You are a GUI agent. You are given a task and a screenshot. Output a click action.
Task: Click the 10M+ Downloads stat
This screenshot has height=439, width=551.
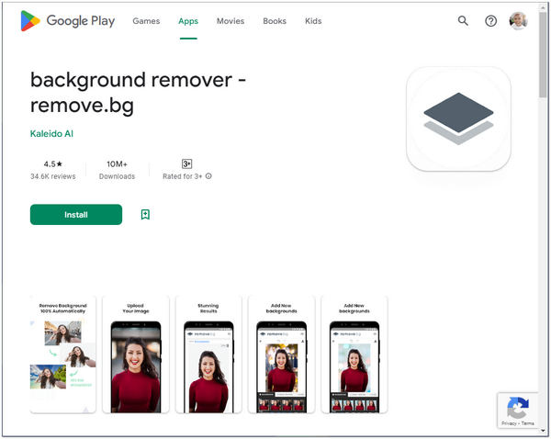pyautogui.click(x=117, y=170)
